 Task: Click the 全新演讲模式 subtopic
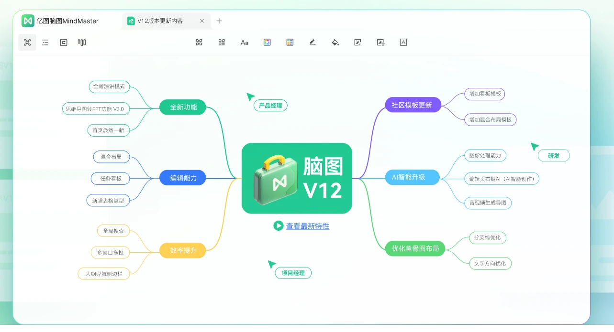pyautogui.click(x=109, y=86)
